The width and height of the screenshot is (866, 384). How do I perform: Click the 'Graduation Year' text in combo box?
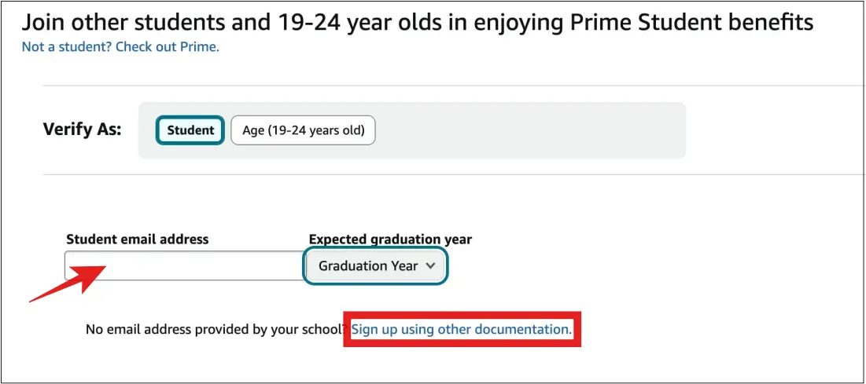[x=368, y=266]
